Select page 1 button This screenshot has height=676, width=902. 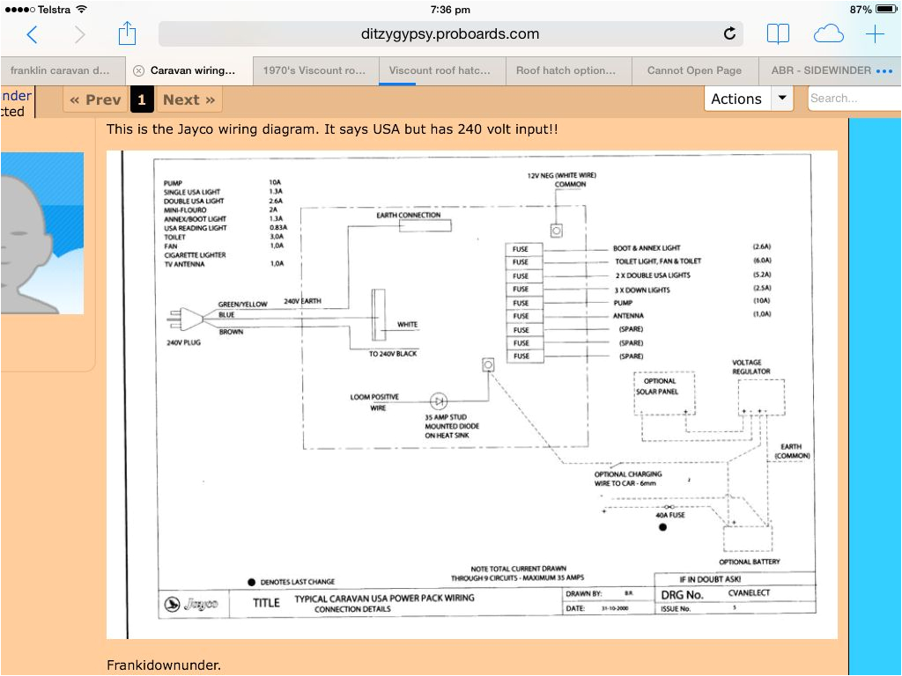pyautogui.click(x=142, y=99)
